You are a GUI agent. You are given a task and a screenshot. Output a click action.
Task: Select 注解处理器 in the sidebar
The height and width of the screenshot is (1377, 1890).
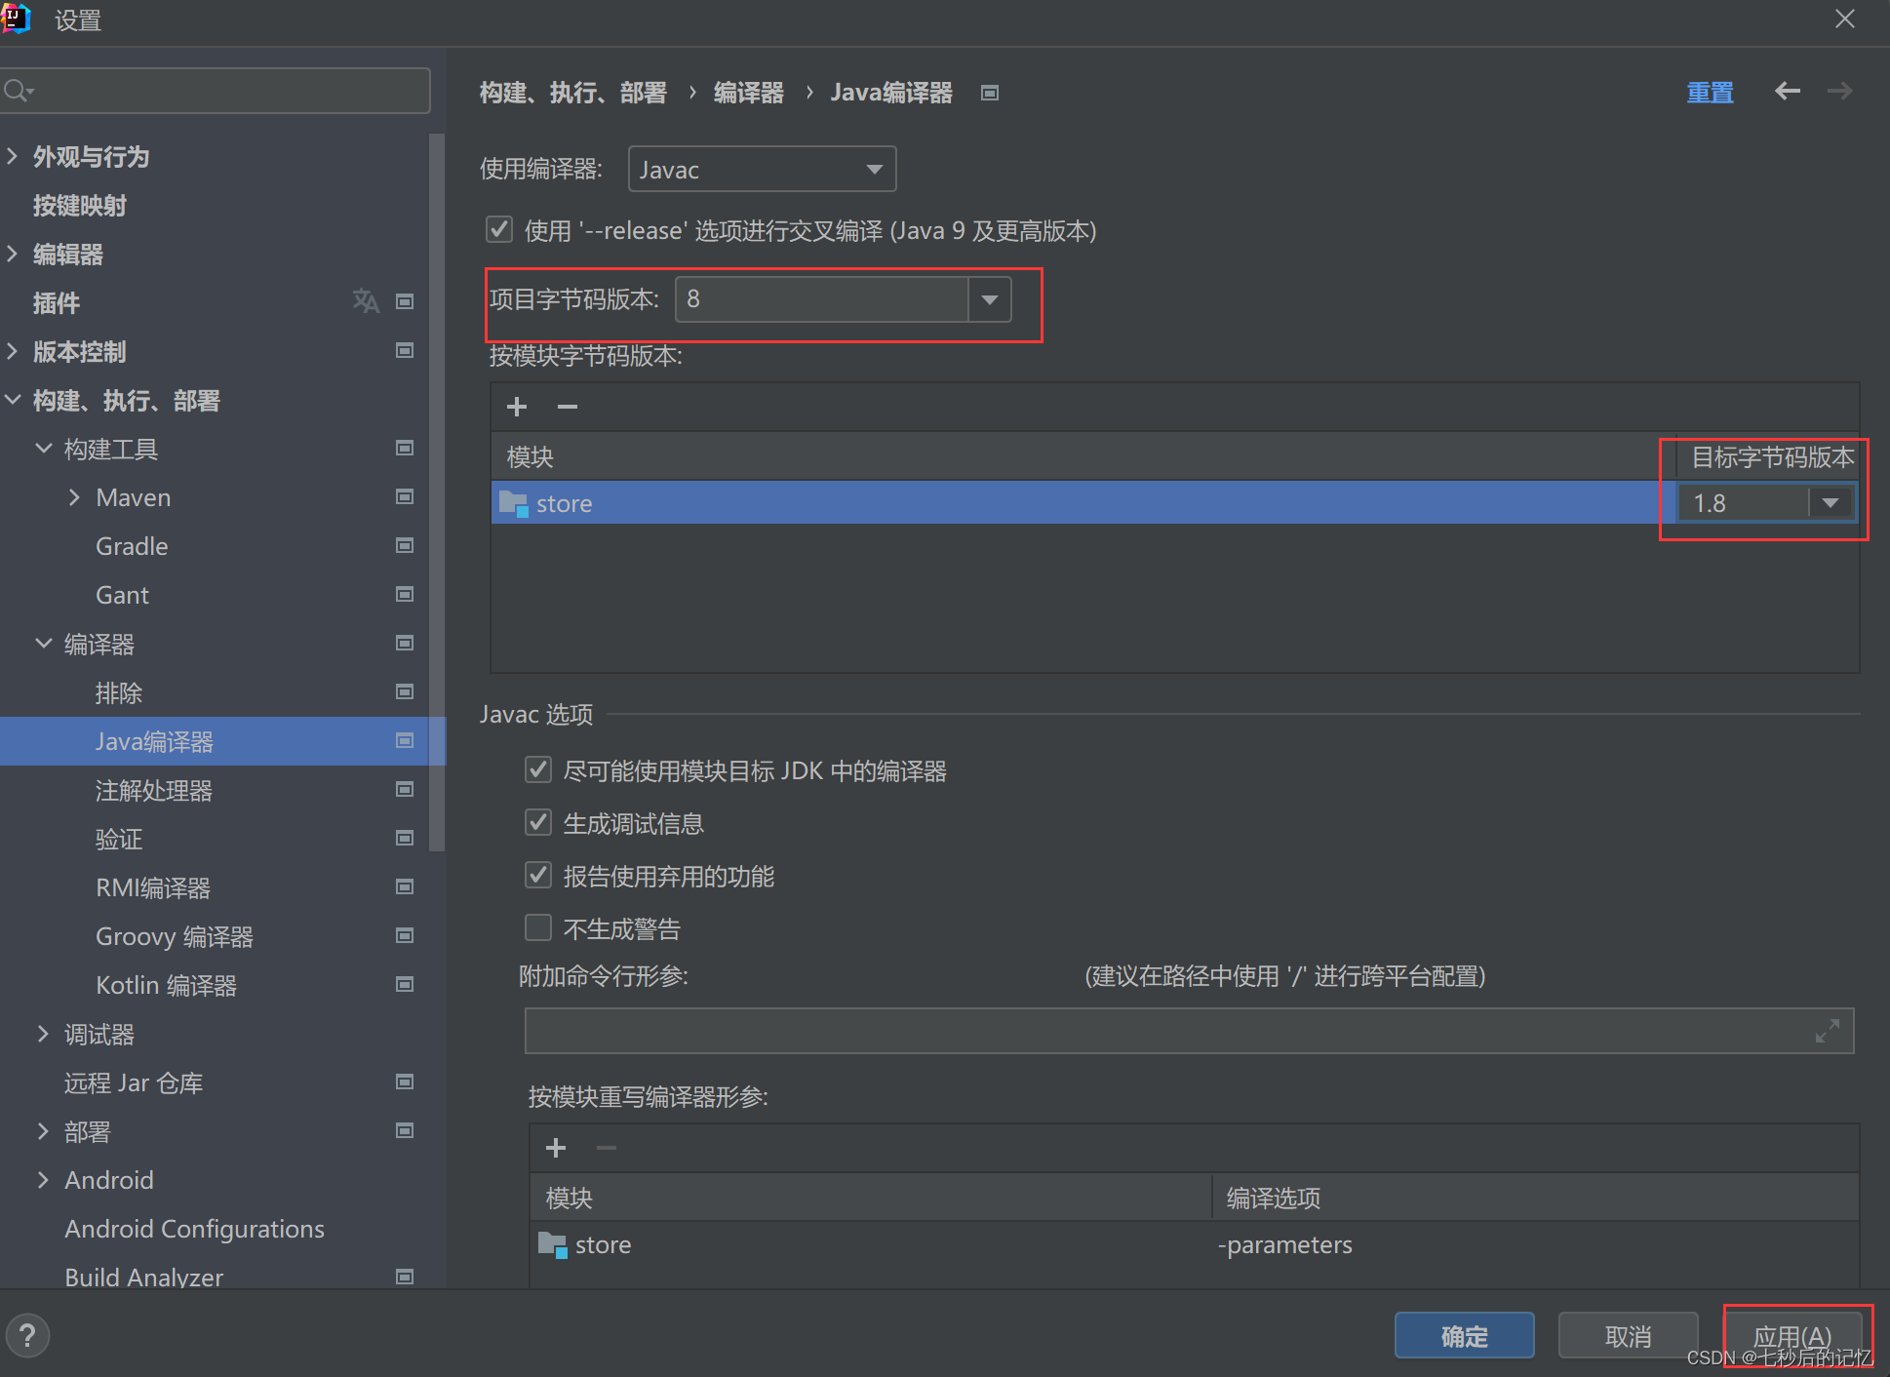153,790
